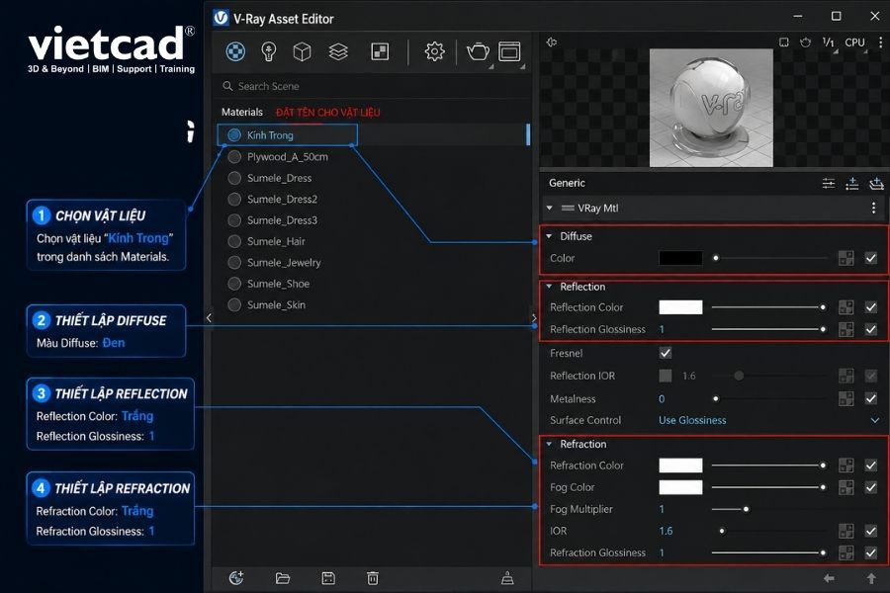Open the white Reflection Color swatch
890x593 pixels.
(x=680, y=307)
